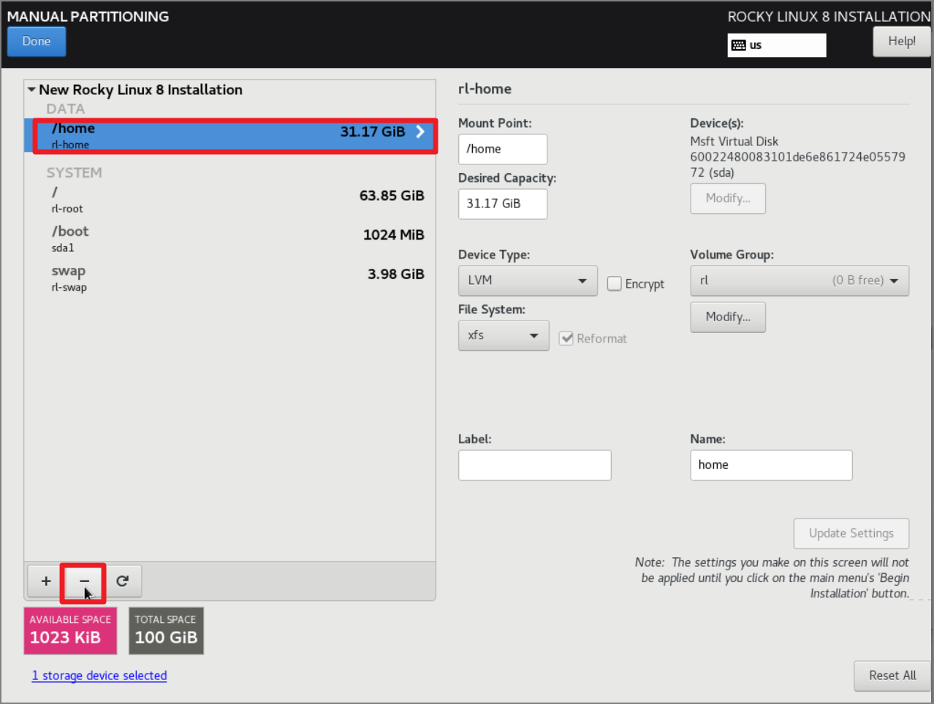Select the /home rl-home mount point
This screenshot has width=934, height=704.
[x=229, y=136]
